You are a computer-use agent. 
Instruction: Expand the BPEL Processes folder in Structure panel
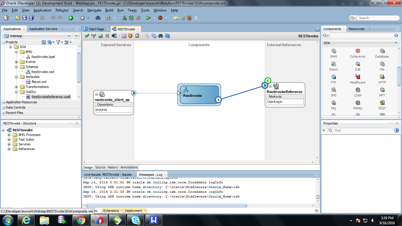coord(9,135)
